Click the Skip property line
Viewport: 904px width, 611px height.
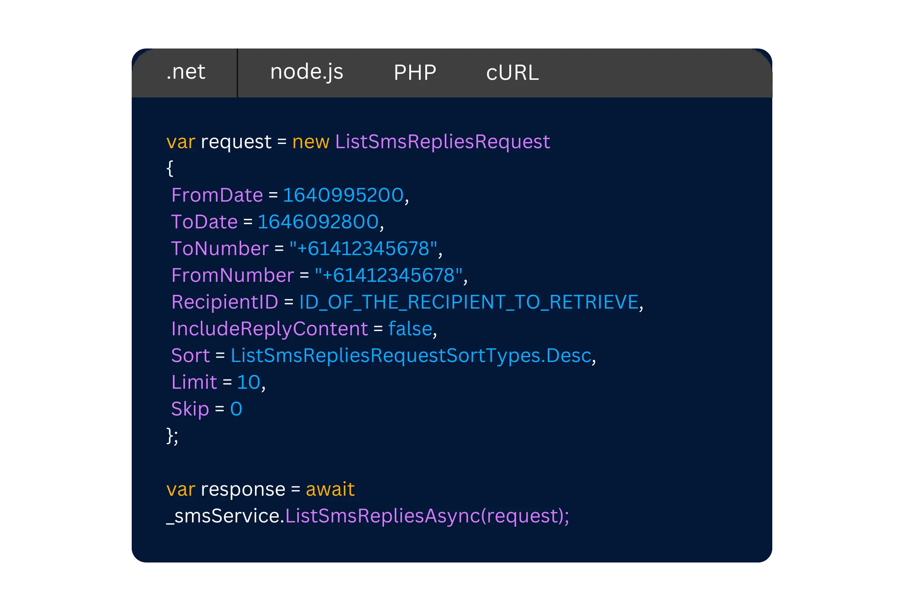[190, 409]
